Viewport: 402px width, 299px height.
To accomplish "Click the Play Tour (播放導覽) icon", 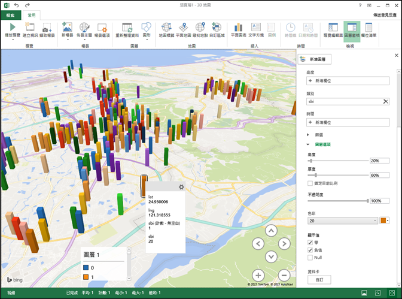I will click(x=13, y=27).
